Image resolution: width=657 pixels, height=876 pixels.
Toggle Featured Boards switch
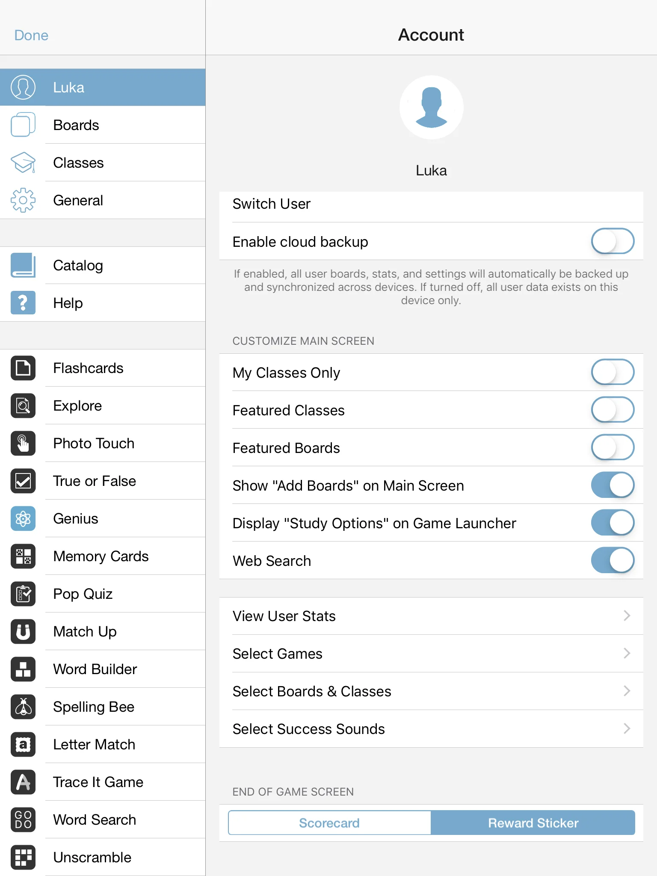(613, 447)
